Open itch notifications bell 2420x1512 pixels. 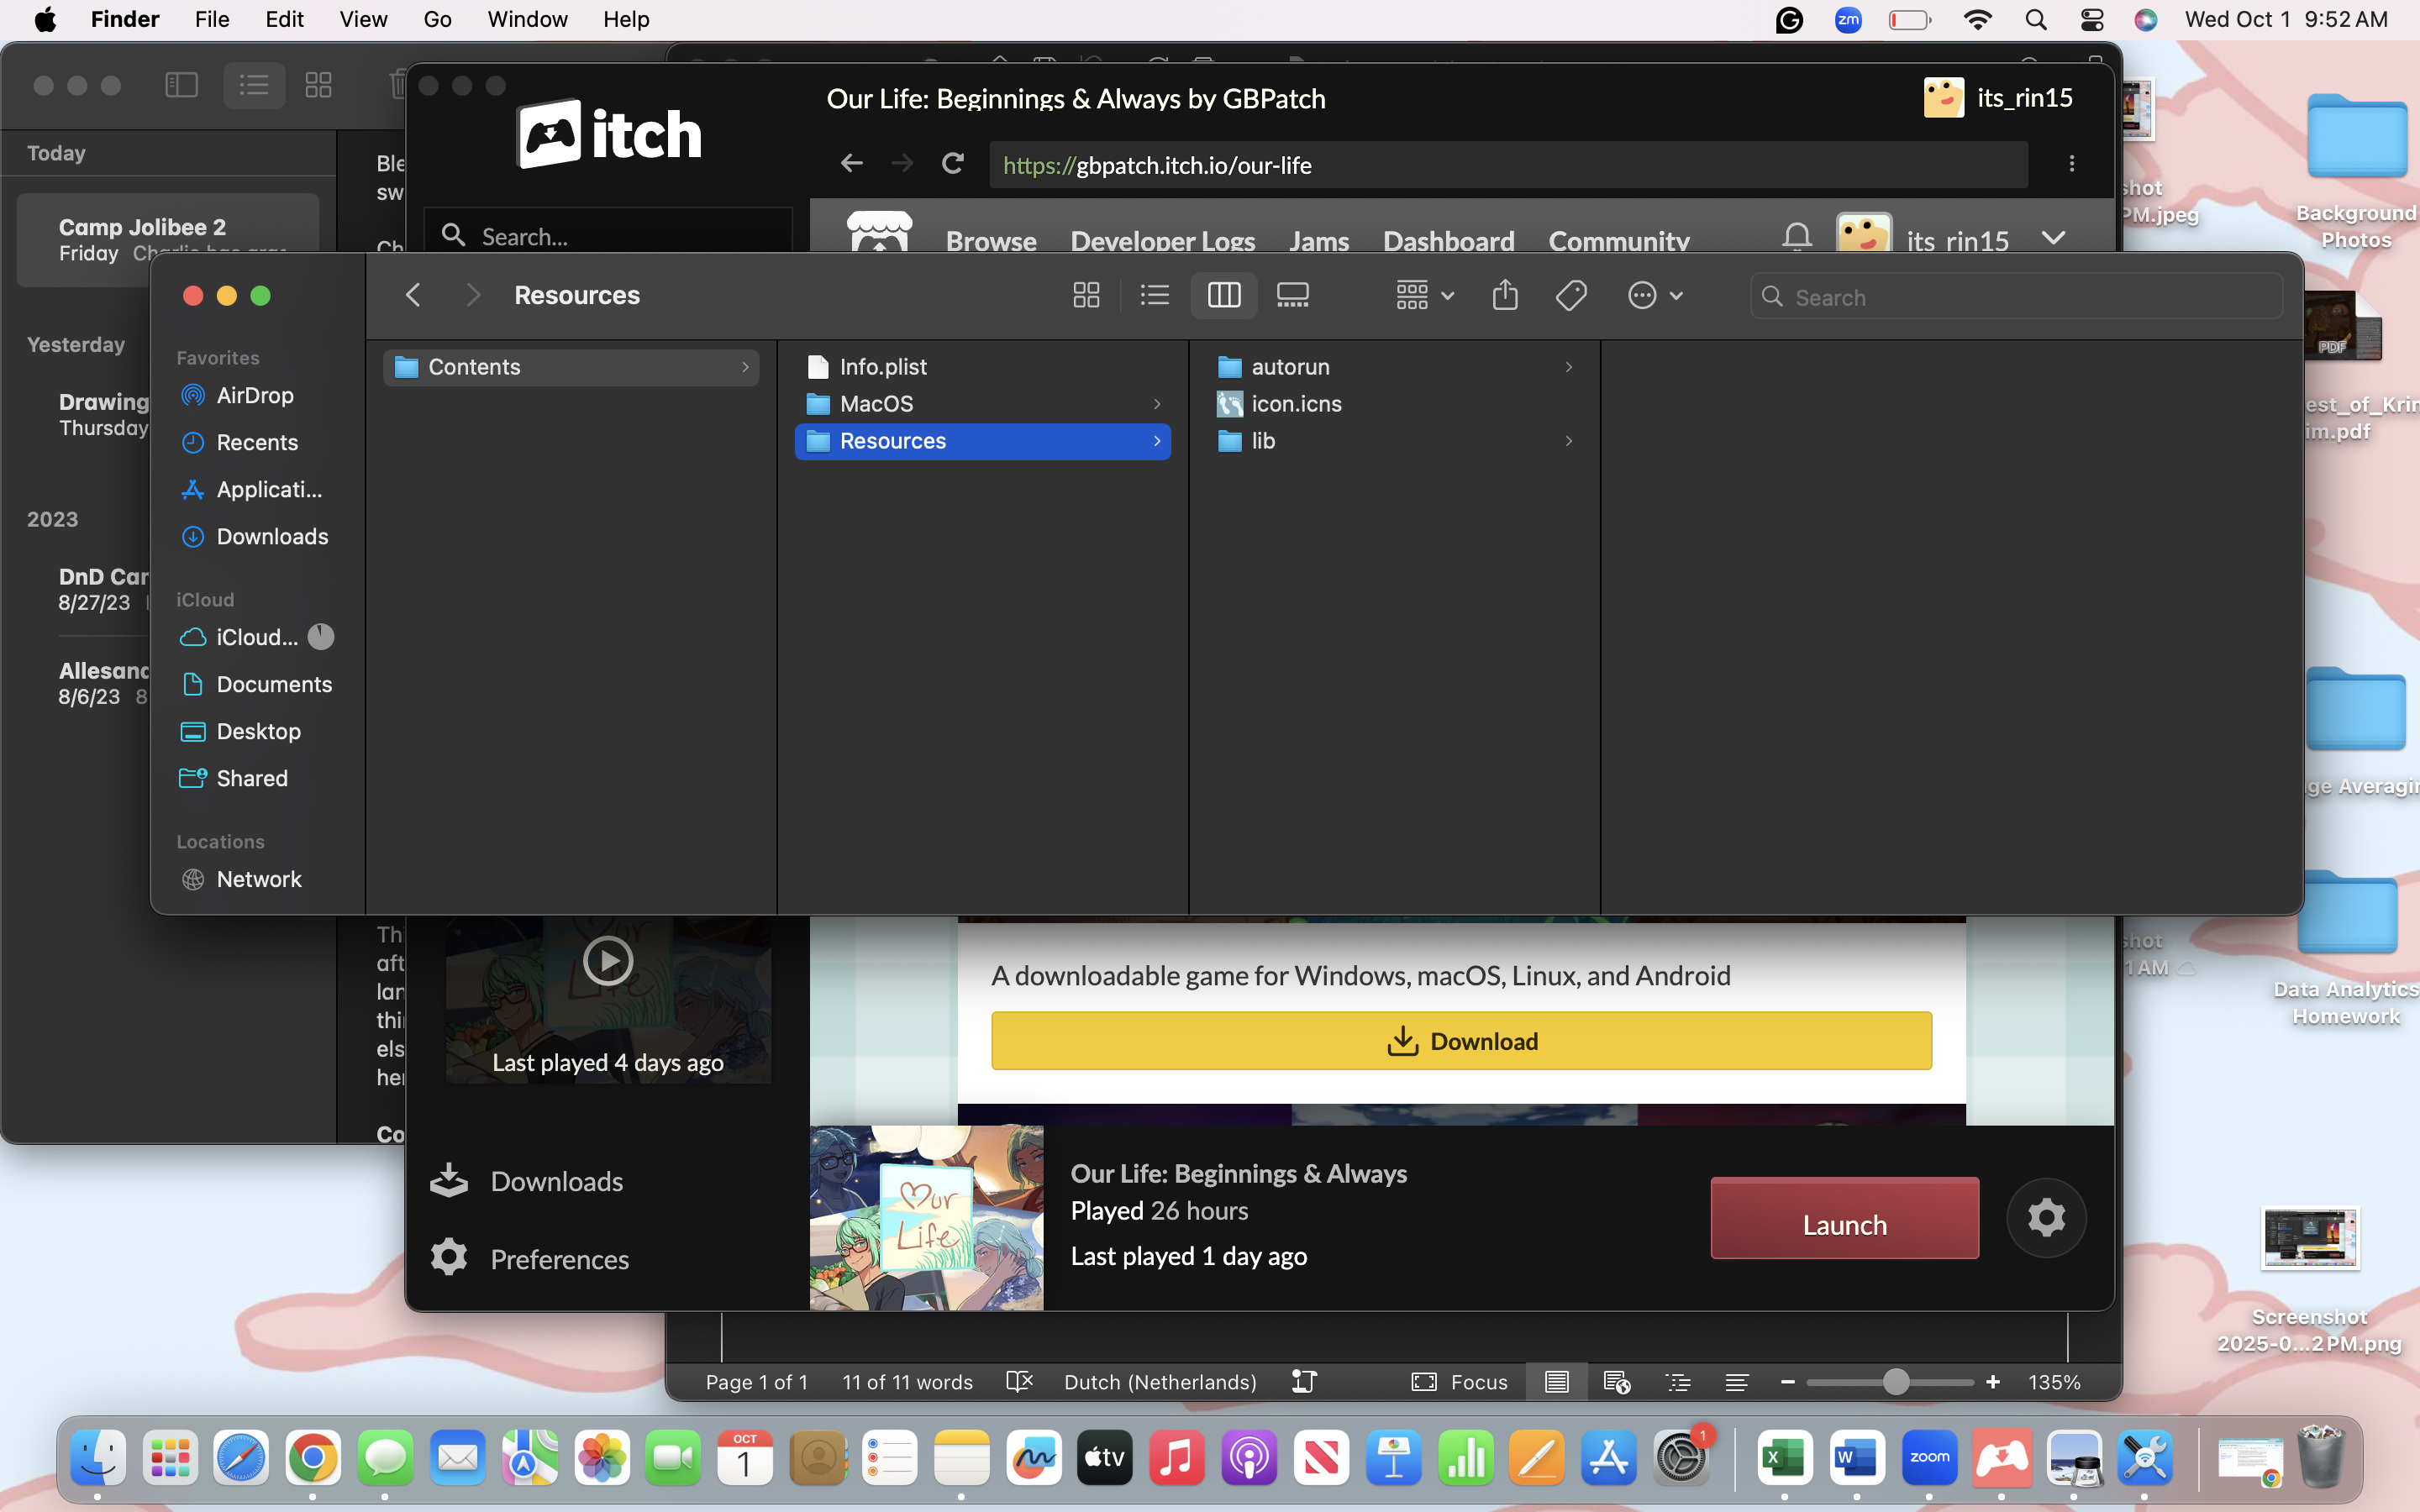(x=1796, y=238)
